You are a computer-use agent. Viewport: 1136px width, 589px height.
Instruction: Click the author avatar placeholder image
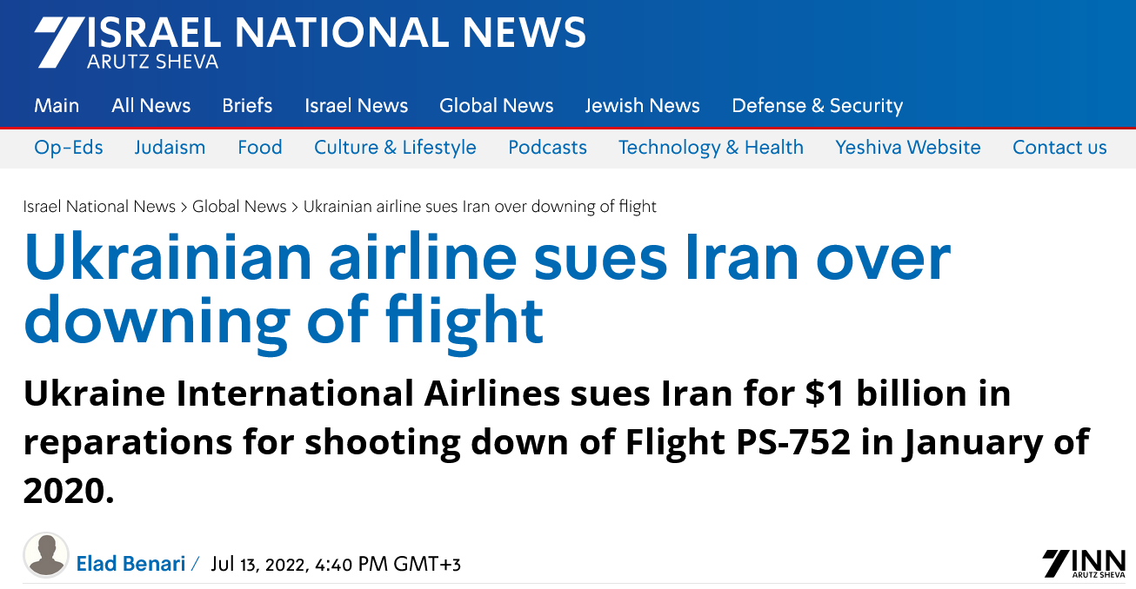point(46,555)
